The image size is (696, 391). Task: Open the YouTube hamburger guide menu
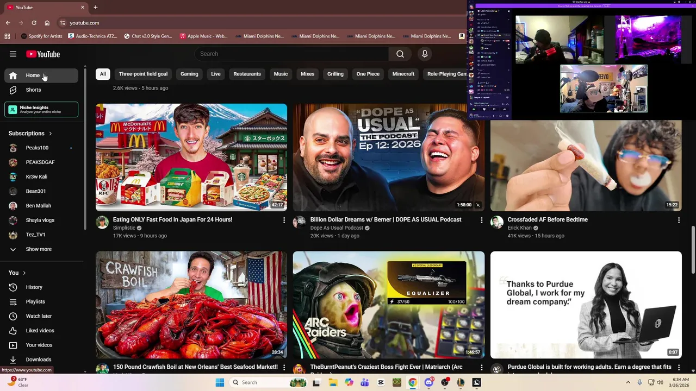pos(13,54)
